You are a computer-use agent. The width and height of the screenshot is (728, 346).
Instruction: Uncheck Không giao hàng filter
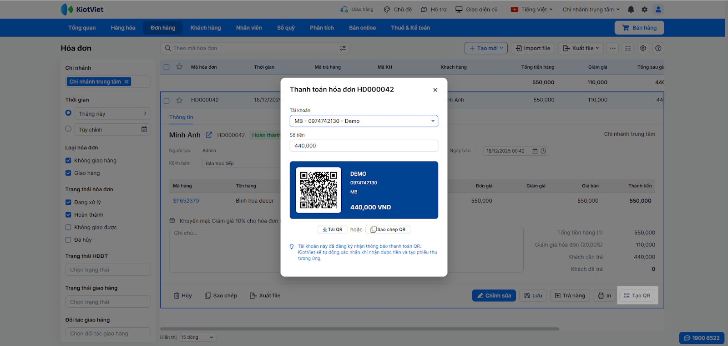point(68,160)
